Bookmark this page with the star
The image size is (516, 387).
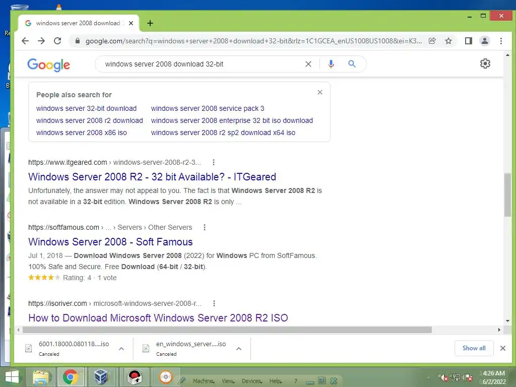click(448, 41)
